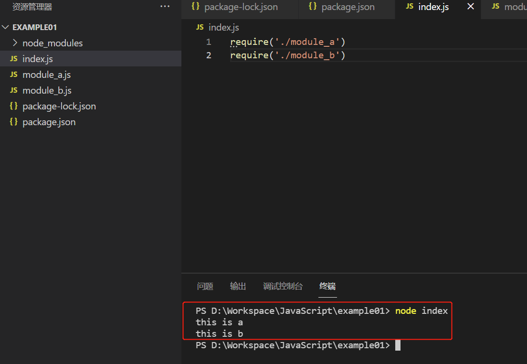Select the 终端 (Terminal) panel tab
The image size is (527, 364).
pos(327,286)
